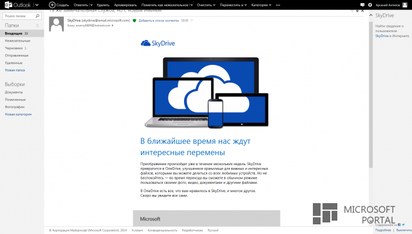412x234 pixels.
Task: Click the Подробнее link in side panel
Action: (x=383, y=230)
